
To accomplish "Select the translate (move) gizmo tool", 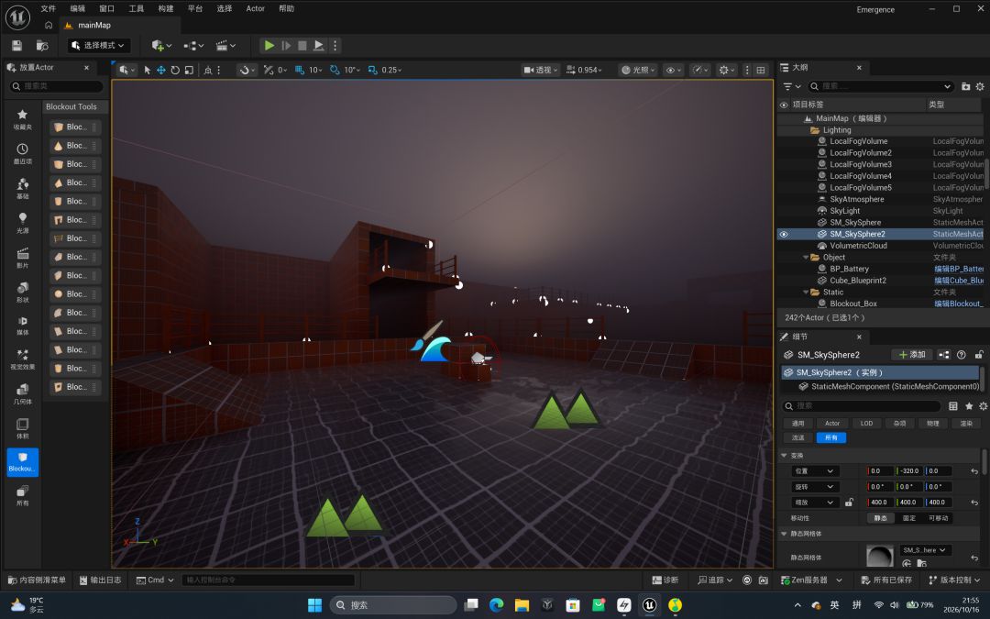I will click(161, 70).
